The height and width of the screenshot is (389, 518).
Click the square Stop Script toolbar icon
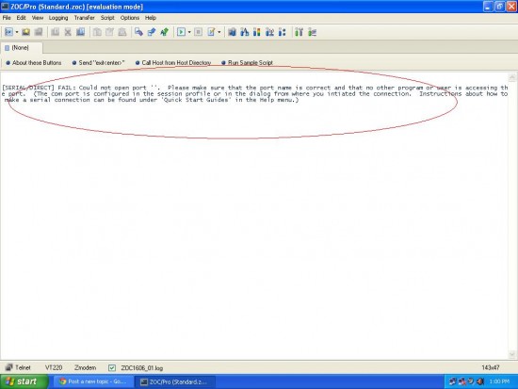pos(198,32)
